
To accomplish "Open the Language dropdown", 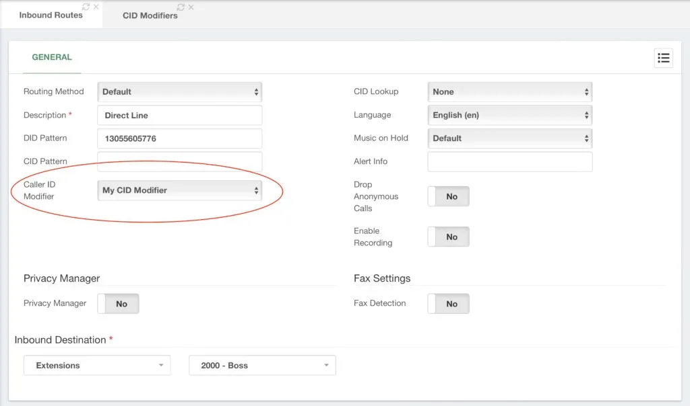I will coord(509,115).
